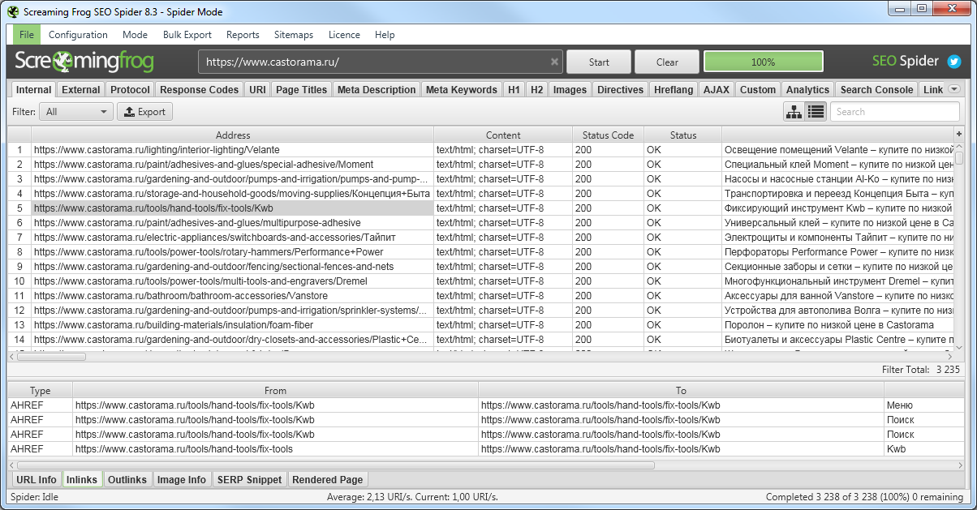
Task: Switch to the H2 tab
Action: (x=537, y=90)
